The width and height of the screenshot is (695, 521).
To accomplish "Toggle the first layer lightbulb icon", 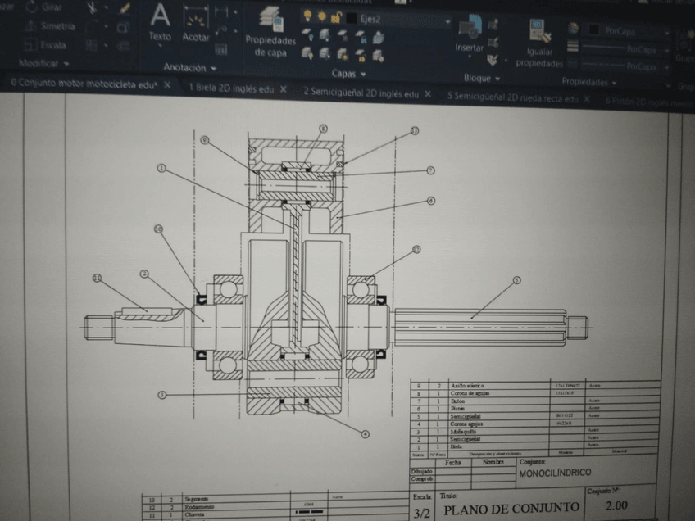I will [308, 16].
